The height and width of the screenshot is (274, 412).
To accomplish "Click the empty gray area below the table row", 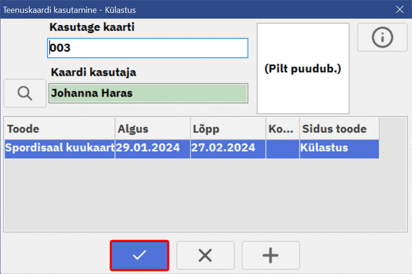I will [x=191, y=196].
